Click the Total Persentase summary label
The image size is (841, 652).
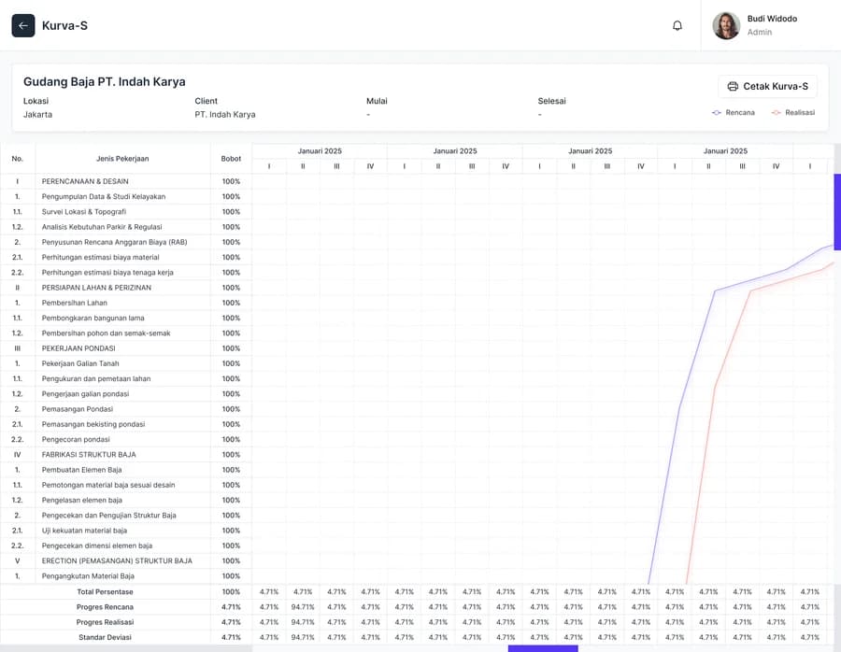(x=105, y=592)
